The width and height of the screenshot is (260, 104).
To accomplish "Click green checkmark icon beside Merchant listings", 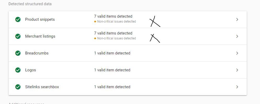I will click(x=18, y=36).
